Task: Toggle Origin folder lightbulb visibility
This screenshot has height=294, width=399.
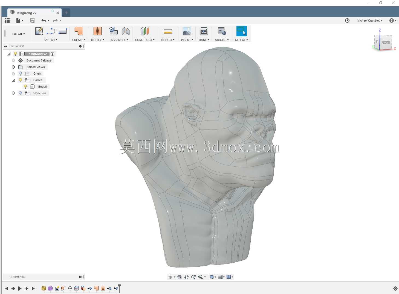Action: click(x=20, y=73)
